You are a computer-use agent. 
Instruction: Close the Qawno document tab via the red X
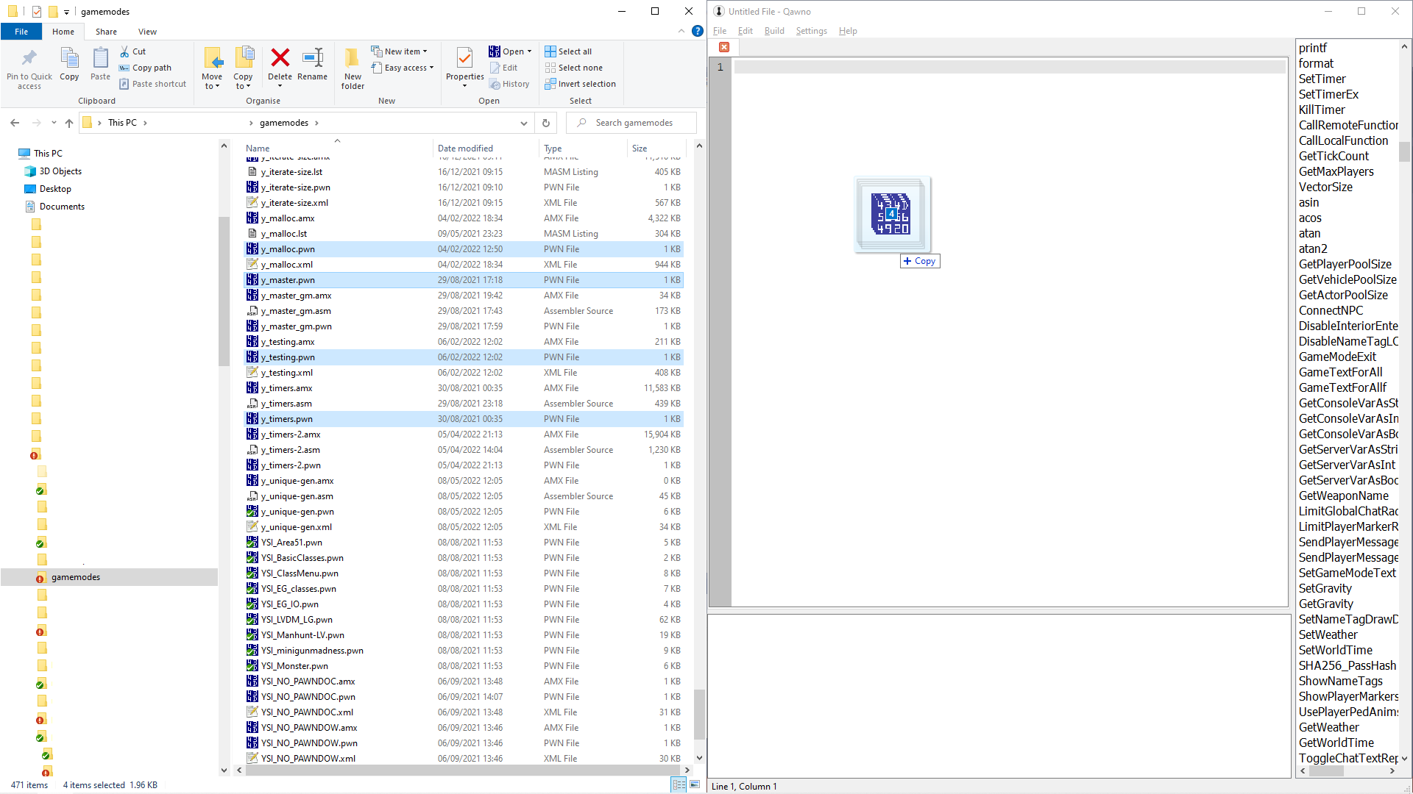point(724,47)
